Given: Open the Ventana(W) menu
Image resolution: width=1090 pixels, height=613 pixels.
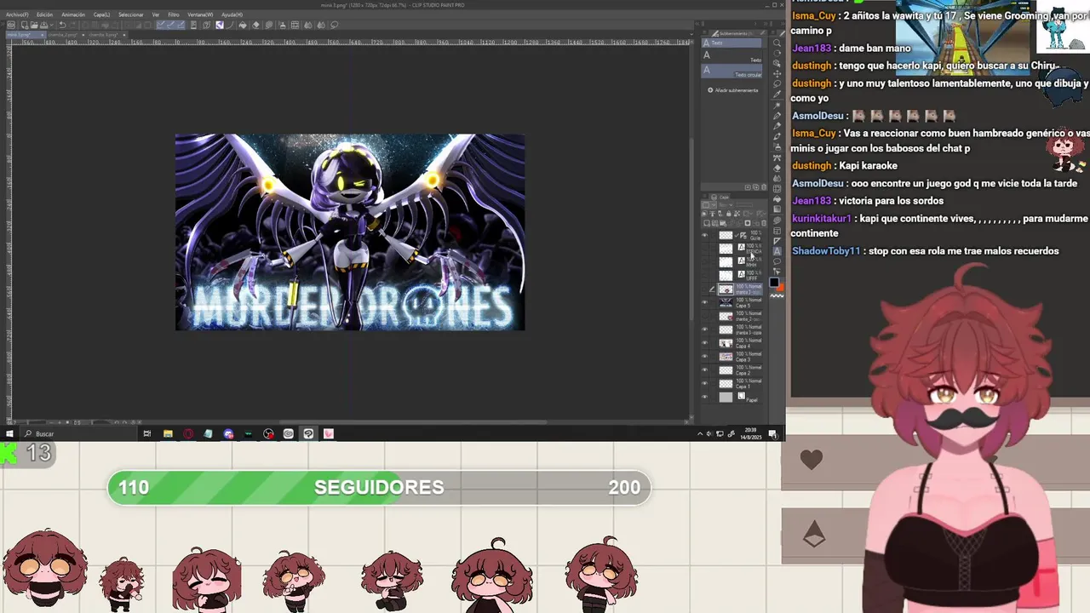Looking at the screenshot, I should pyautogui.click(x=200, y=14).
